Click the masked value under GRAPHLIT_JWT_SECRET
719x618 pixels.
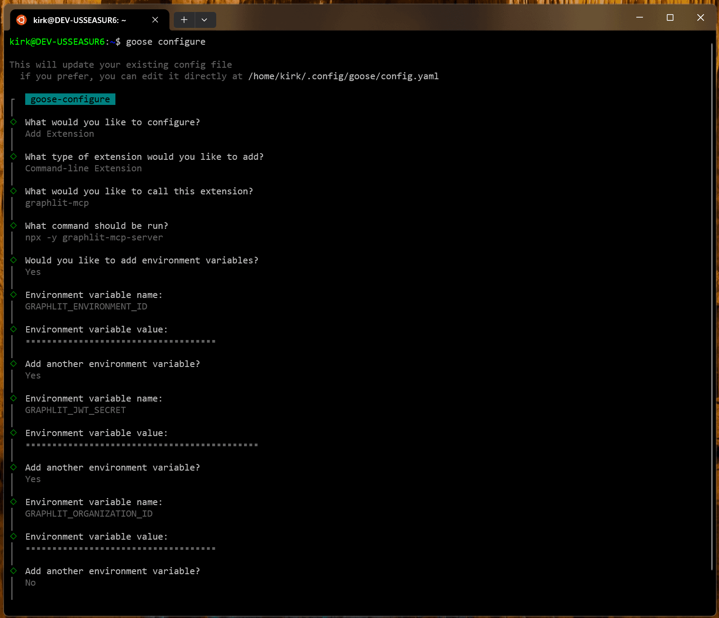pos(142,445)
